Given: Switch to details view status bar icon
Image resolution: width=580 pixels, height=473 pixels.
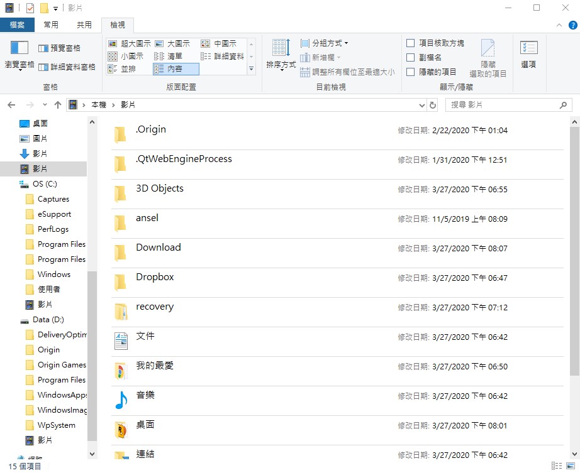Looking at the screenshot, I should click(x=556, y=466).
